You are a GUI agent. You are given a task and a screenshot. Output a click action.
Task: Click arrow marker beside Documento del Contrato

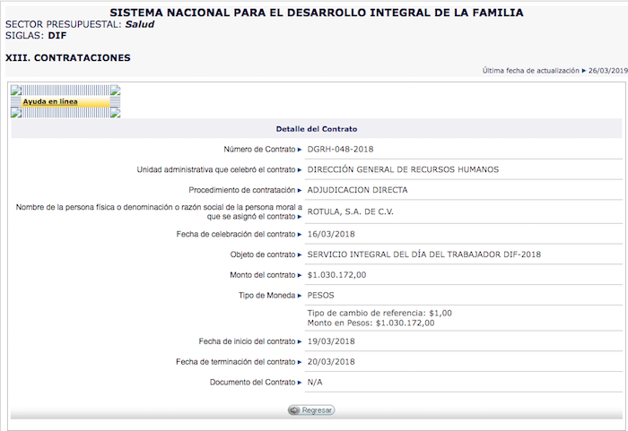(x=300, y=383)
